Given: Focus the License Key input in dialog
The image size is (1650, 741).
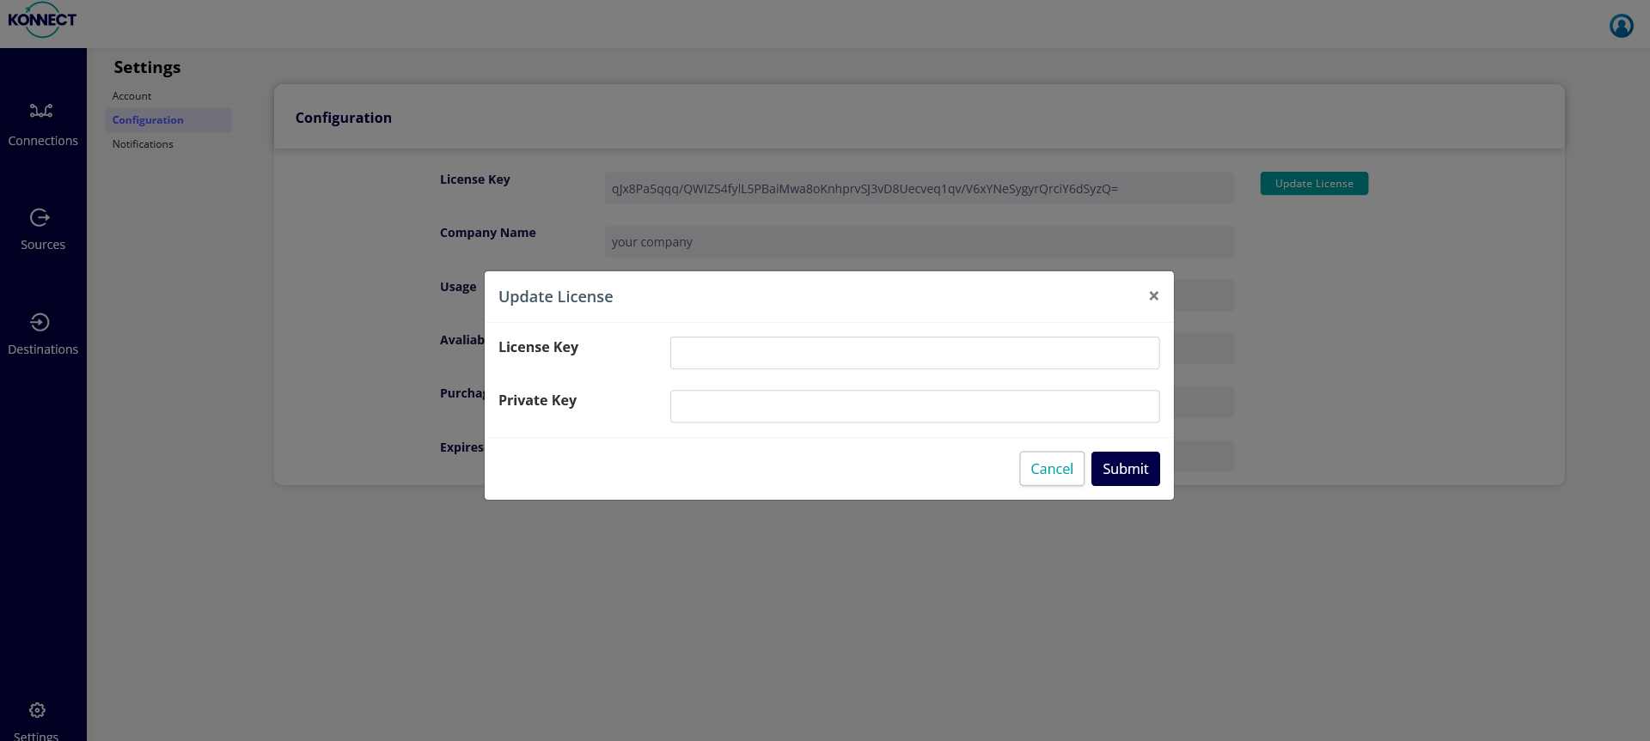Looking at the screenshot, I should click(914, 353).
